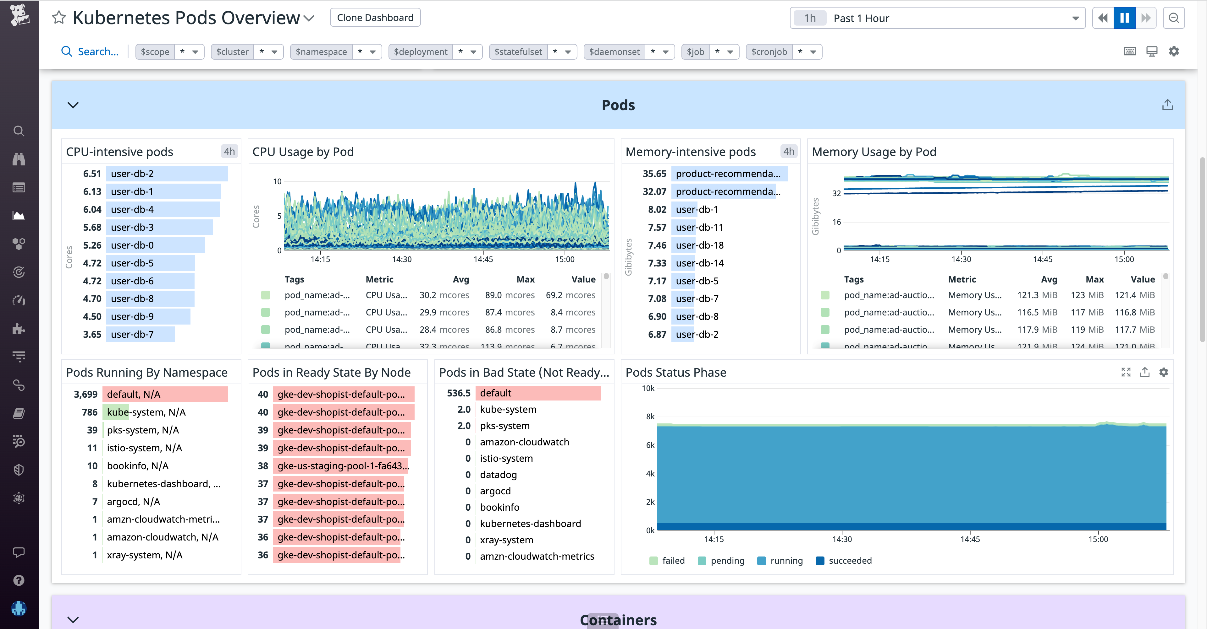
Task: Show keyboard shortcuts via the keyboard icon
Action: [x=1130, y=51]
